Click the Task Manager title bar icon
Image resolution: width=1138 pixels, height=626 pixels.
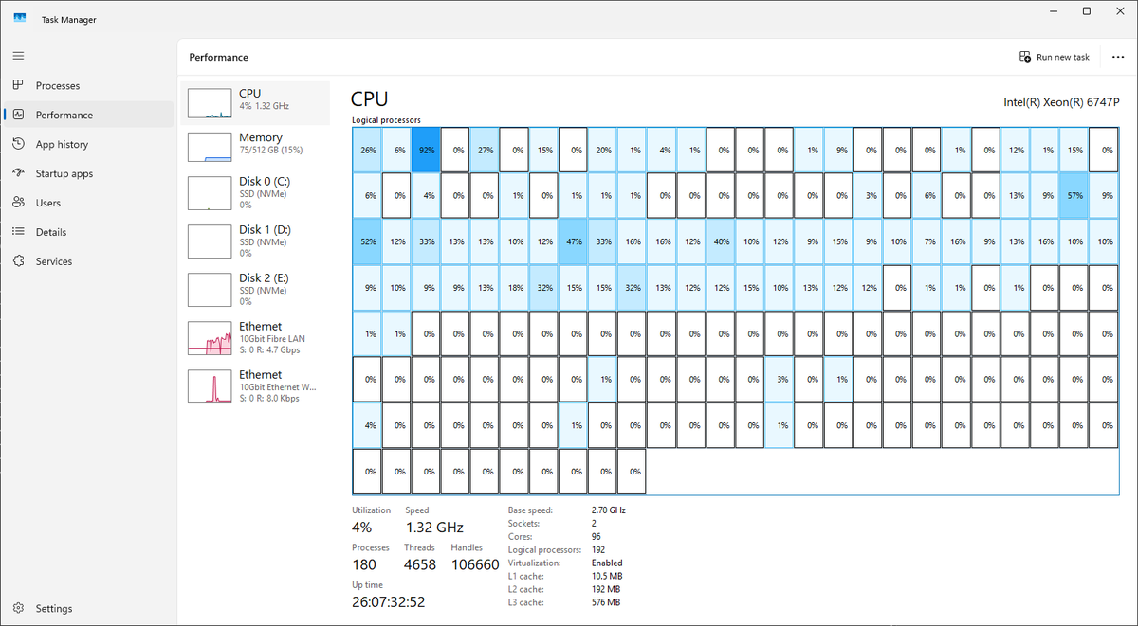pyautogui.click(x=19, y=19)
